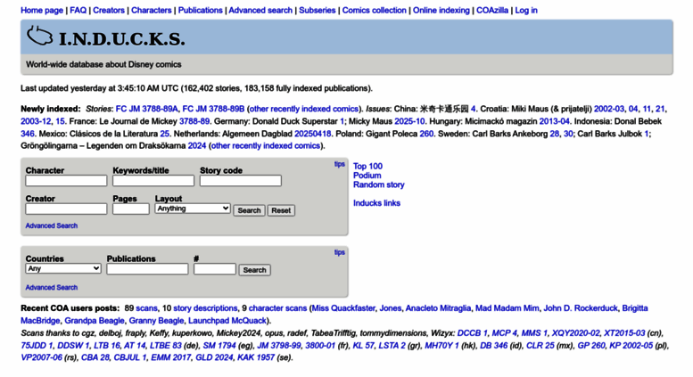
Task: Click the Reset button
Action: pos(281,210)
